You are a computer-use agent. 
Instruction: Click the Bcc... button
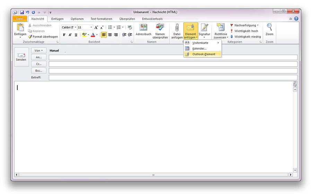38,71
